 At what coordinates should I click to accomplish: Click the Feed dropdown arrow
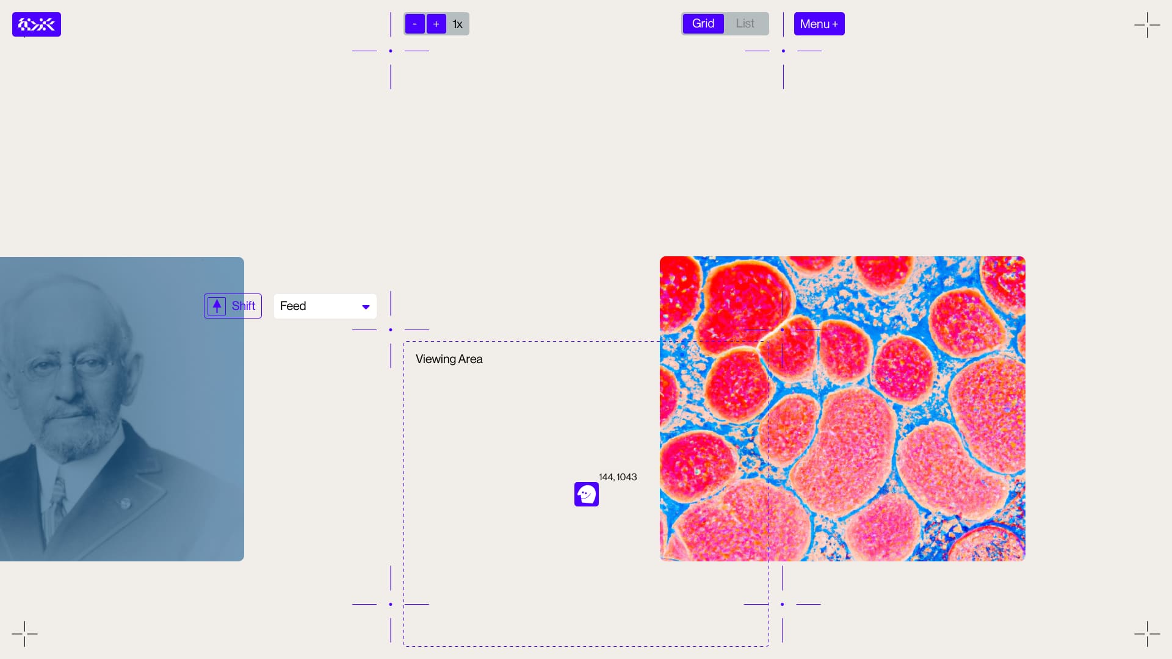click(366, 307)
